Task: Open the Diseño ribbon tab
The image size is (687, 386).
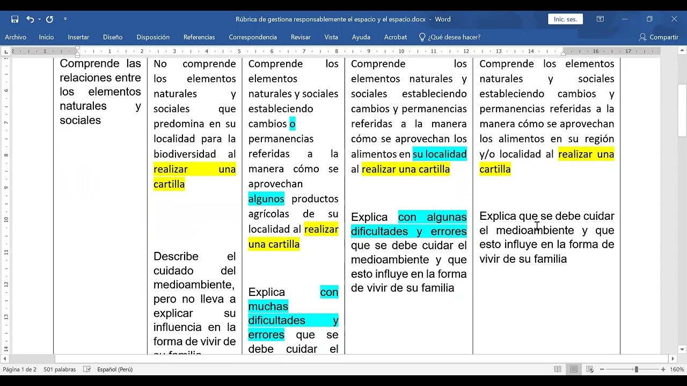Action: (113, 37)
